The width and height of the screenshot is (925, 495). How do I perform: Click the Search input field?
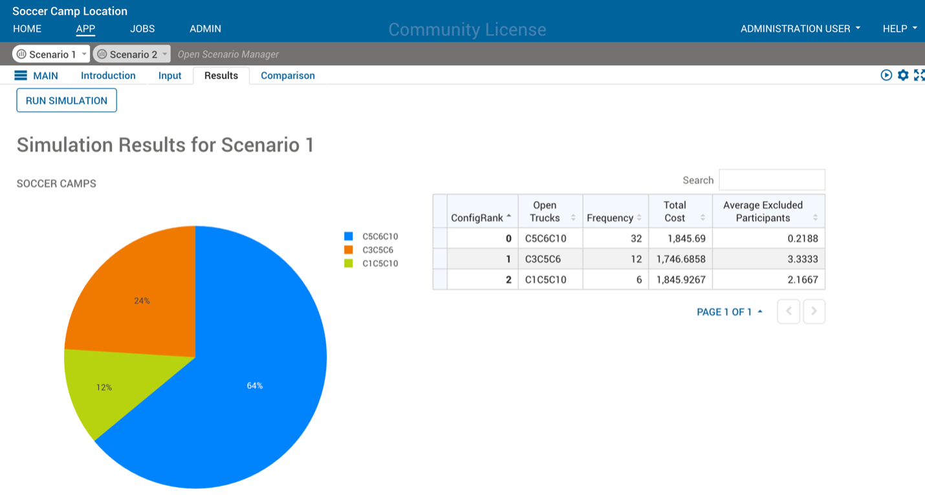point(772,180)
